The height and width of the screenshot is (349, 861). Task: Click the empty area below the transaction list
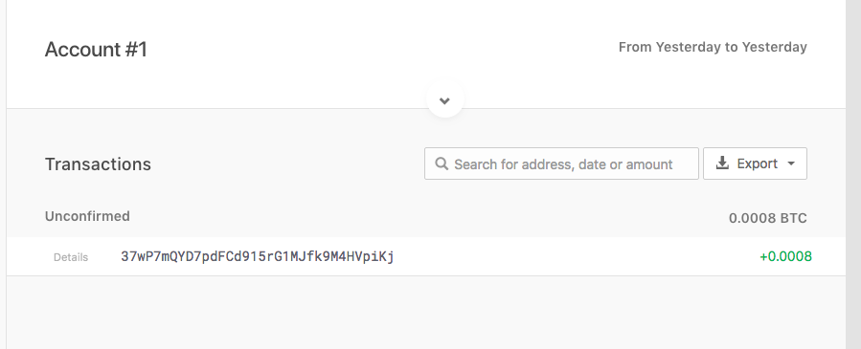click(x=426, y=313)
